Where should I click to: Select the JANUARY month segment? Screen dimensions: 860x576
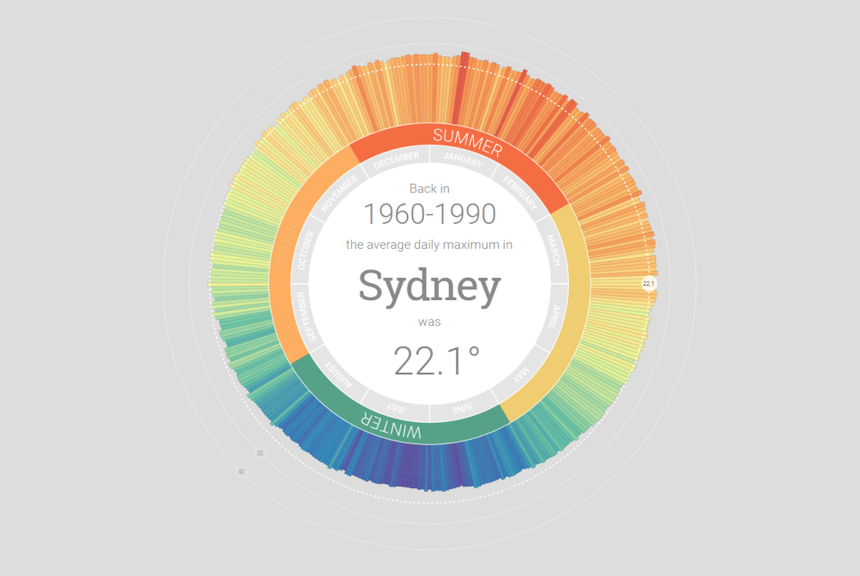[x=463, y=162]
